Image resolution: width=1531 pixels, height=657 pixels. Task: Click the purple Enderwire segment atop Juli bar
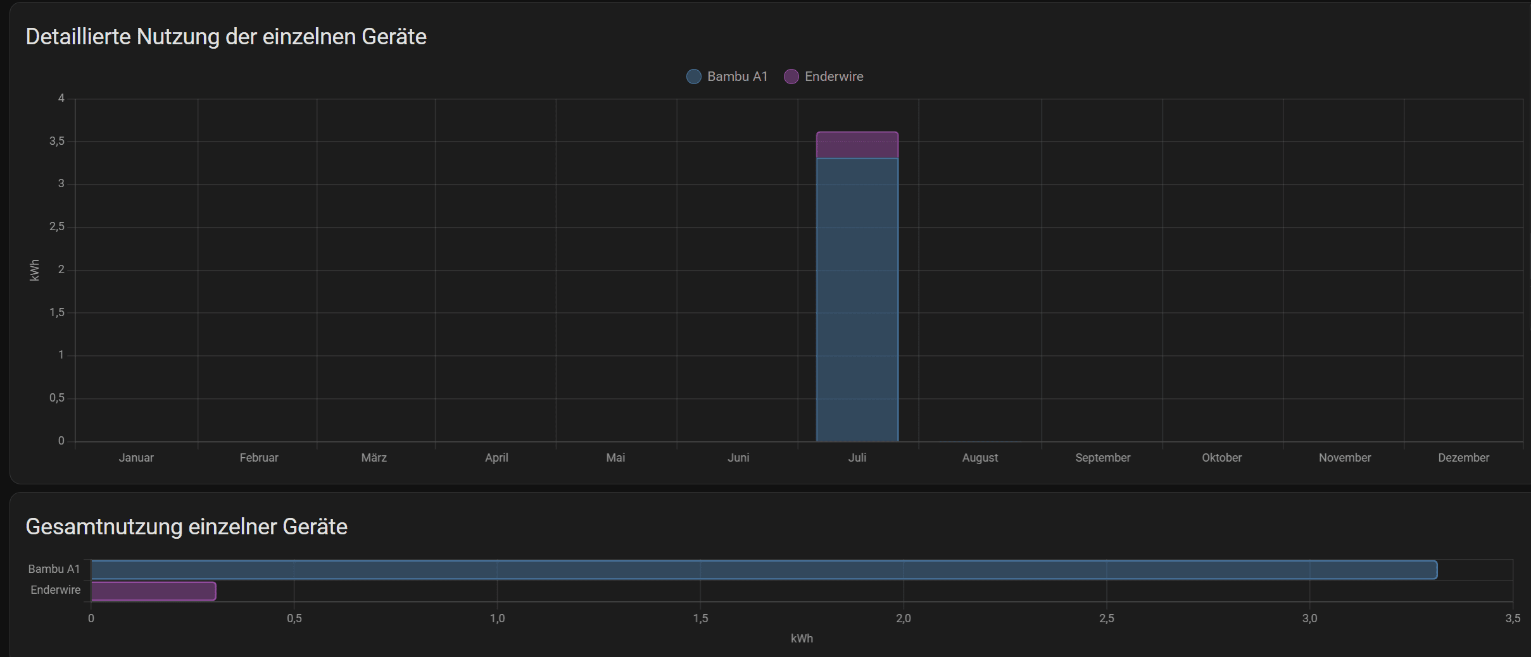pyautogui.click(x=857, y=145)
